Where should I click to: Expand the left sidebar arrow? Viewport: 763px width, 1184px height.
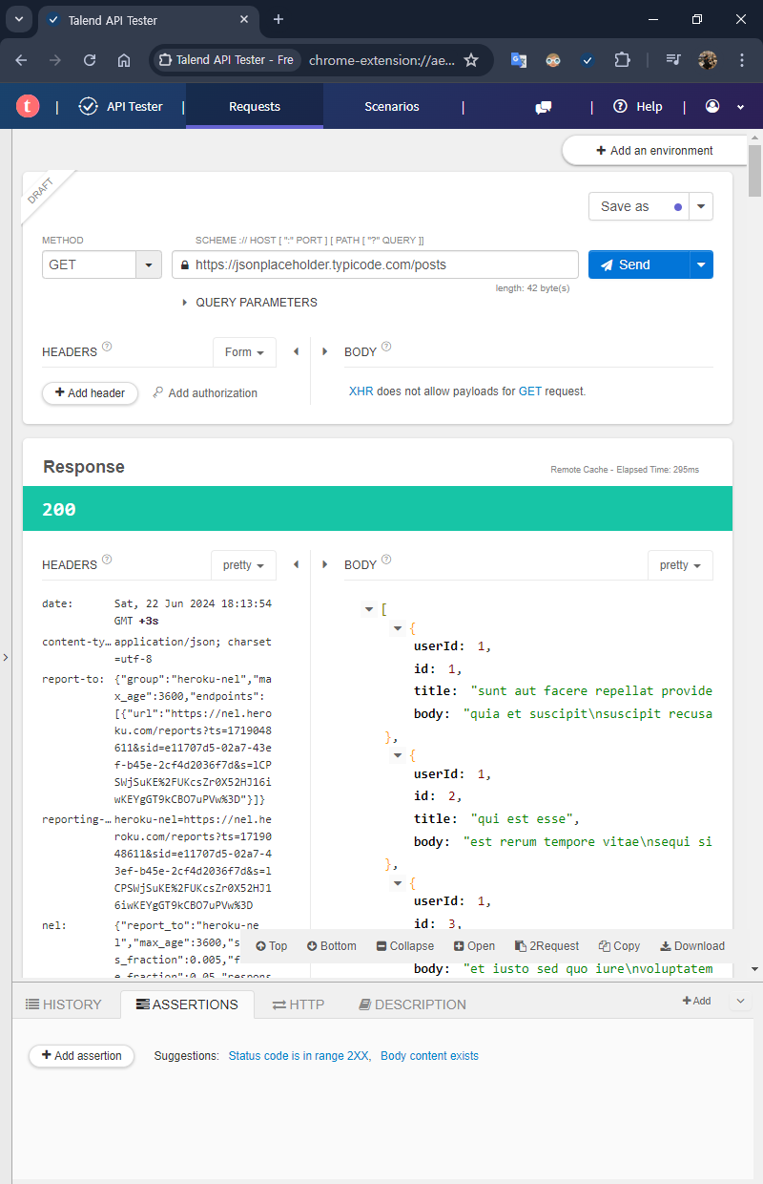tap(5, 657)
